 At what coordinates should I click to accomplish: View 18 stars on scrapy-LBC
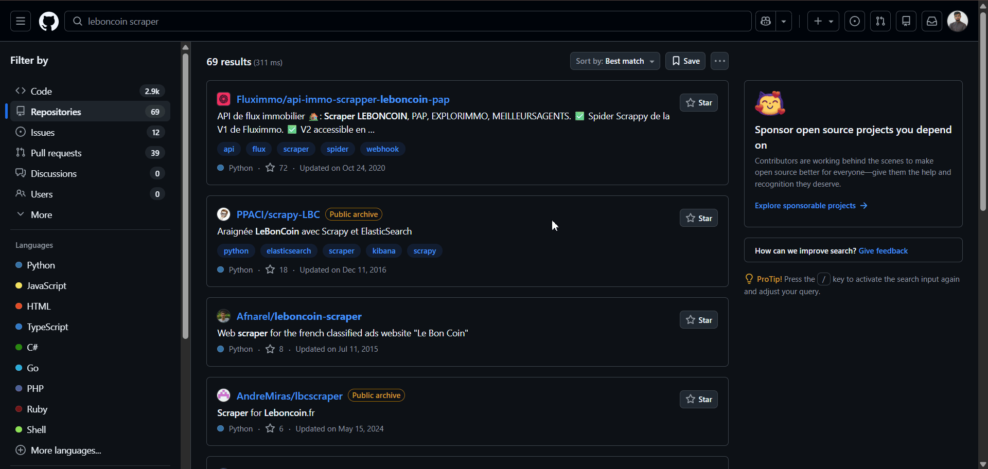coord(277,269)
